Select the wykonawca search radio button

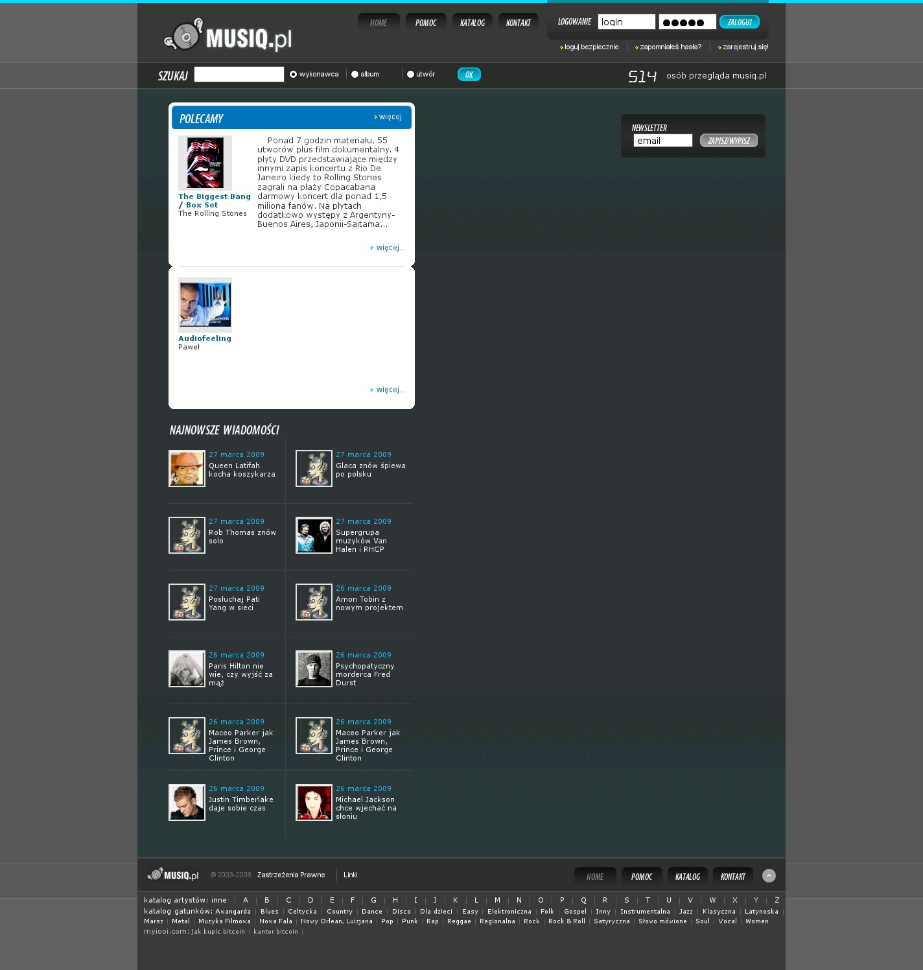pos(294,75)
